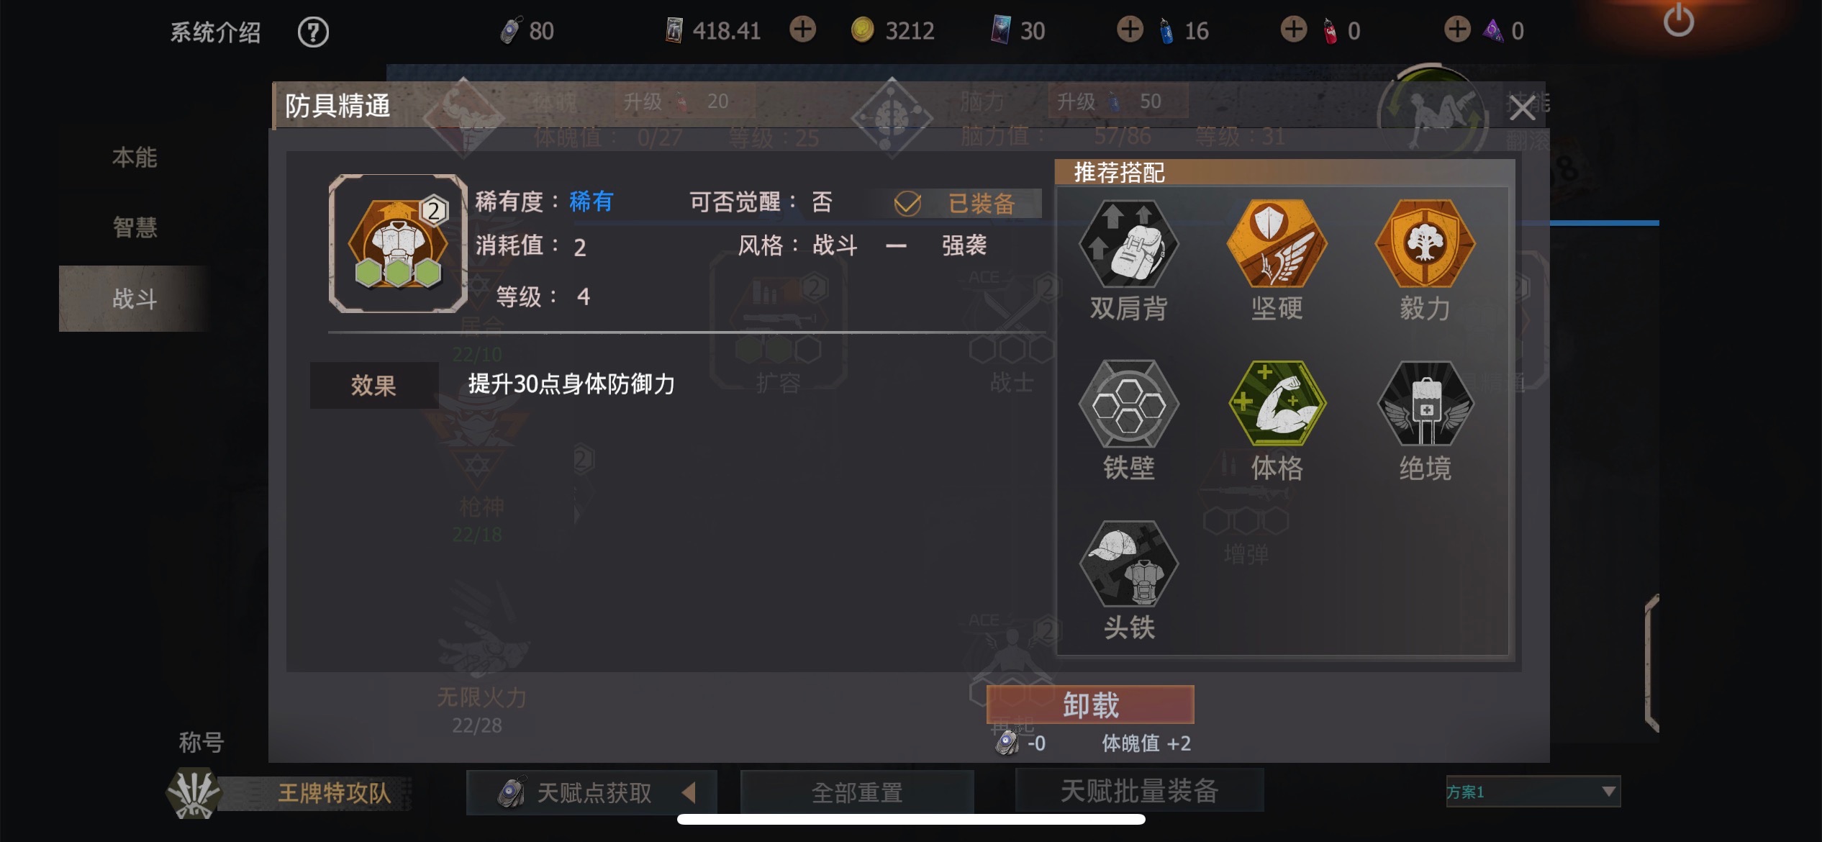Select the 头铁 cap and vest icon
Image resolution: width=1822 pixels, height=842 pixels.
[x=1128, y=564]
